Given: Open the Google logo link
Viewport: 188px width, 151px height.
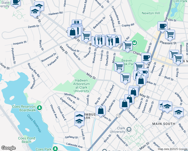Looking at the screenshot, I should (8, 148).
